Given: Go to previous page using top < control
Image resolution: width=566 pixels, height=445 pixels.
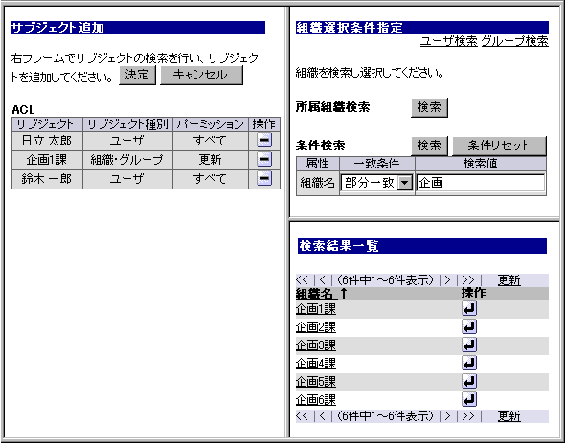Looking at the screenshot, I should pos(323,280).
